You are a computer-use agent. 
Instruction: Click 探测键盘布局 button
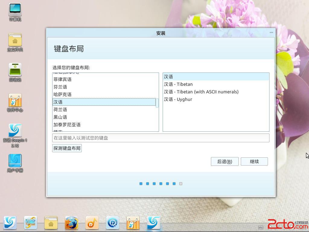pos(67,148)
